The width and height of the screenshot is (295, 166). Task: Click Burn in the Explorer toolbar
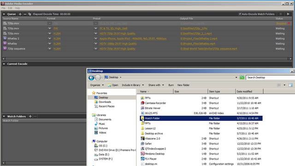(171, 85)
